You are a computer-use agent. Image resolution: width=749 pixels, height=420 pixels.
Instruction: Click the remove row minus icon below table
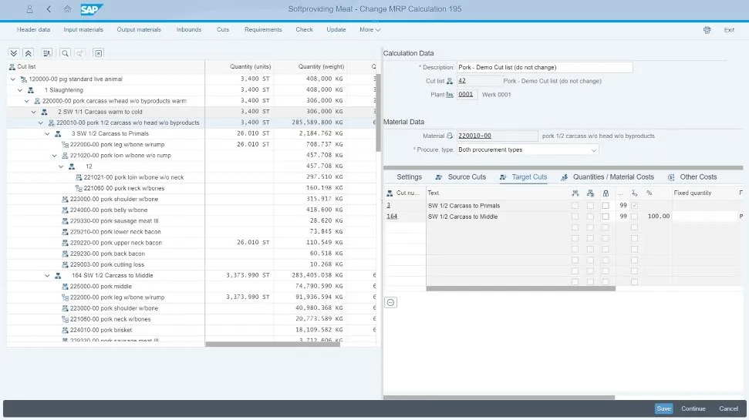pos(391,302)
